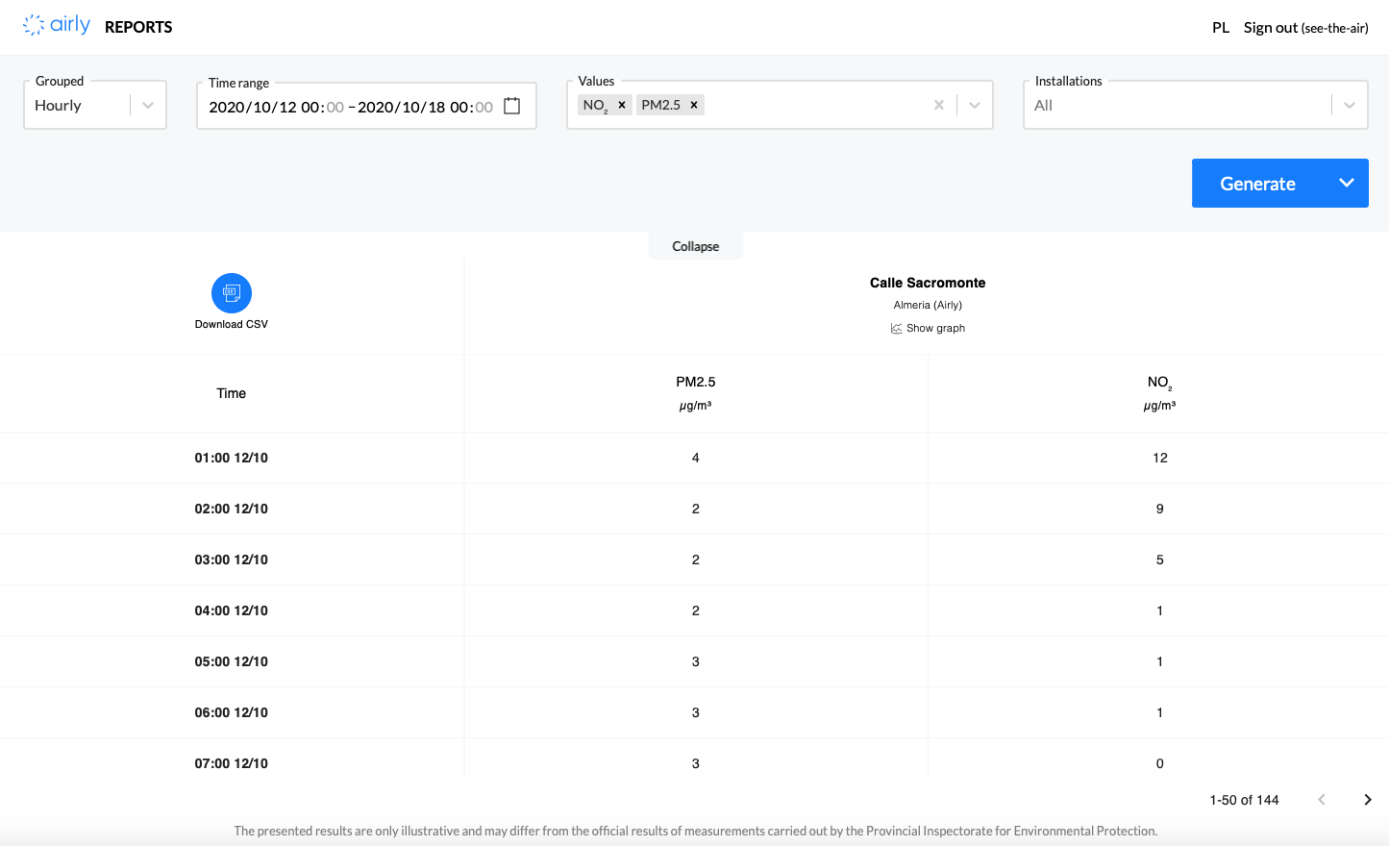Remove the NO₂ value tag

point(622,105)
